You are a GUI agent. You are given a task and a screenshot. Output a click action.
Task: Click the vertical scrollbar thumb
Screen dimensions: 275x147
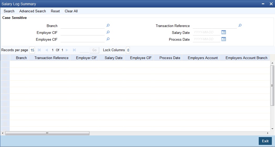272,86
